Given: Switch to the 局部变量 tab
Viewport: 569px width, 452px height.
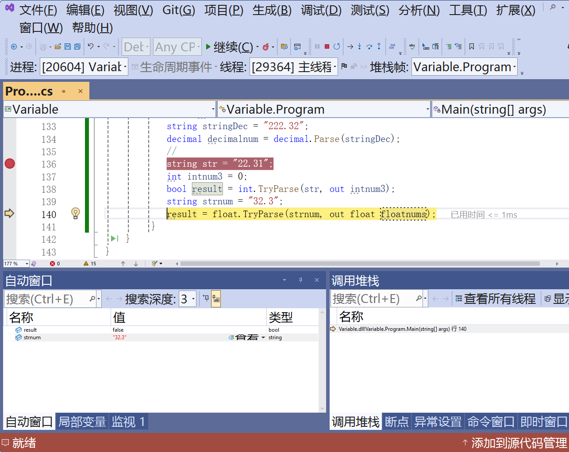Looking at the screenshot, I should [82, 421].
